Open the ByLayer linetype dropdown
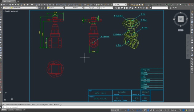This screenshot has width=194, height=112. pyautogui.click(x=82, y=8)
